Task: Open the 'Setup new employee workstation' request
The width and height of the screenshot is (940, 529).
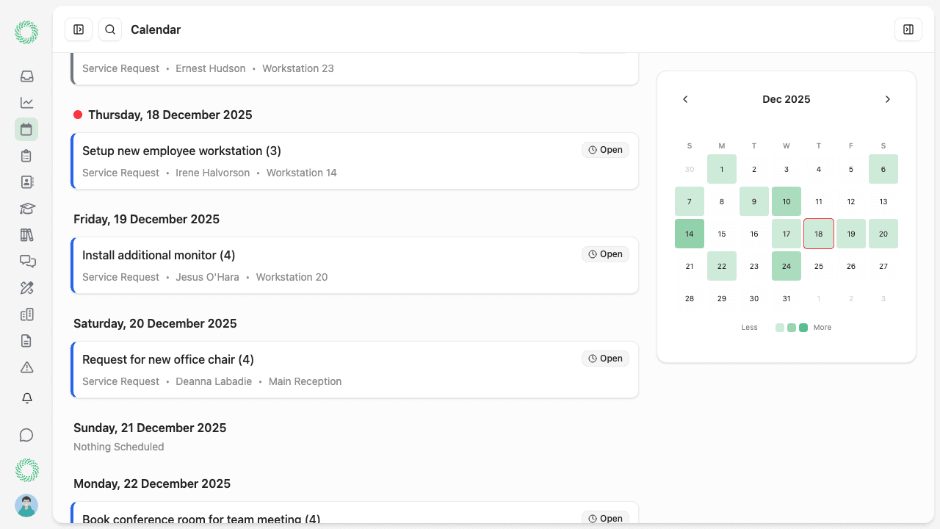Action: point(181,151)
